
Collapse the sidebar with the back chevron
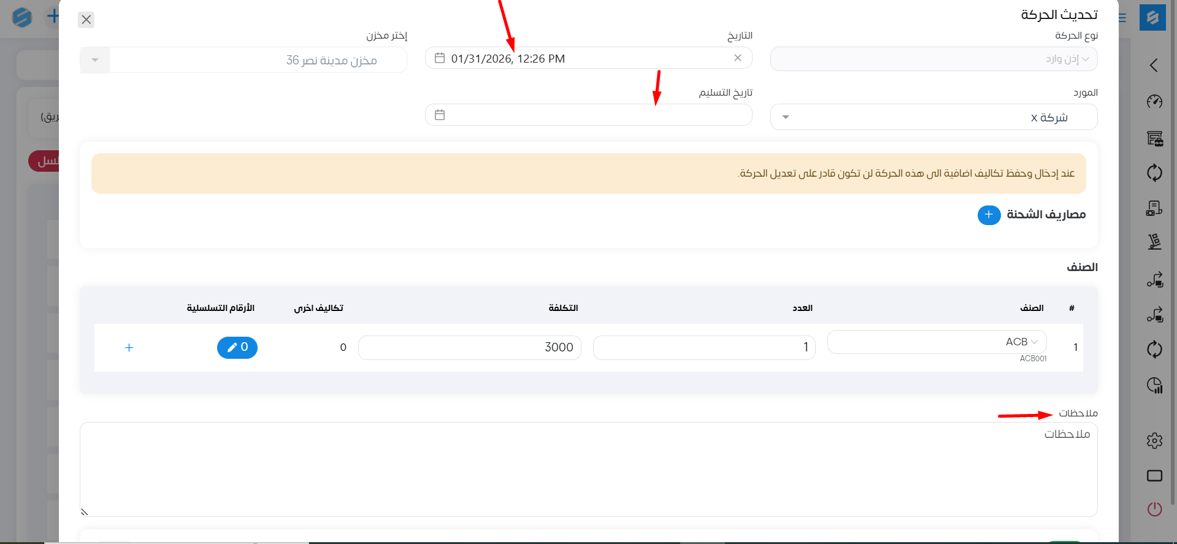1154,66
